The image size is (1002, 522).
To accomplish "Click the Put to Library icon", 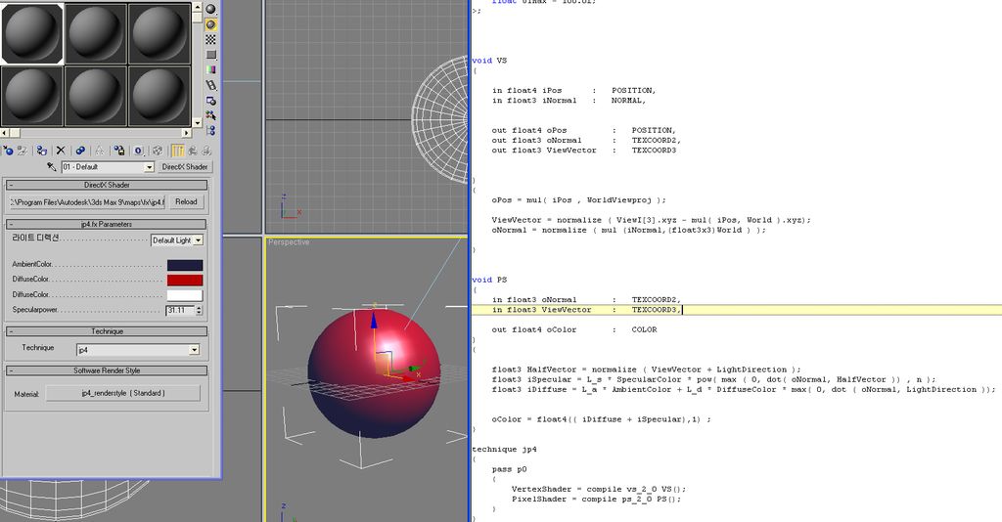I will coord(118,151).
